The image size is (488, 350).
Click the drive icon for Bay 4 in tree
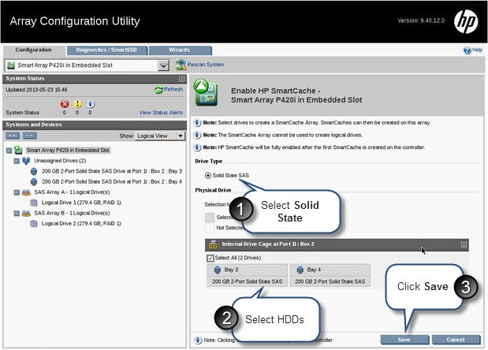tap(34, 182)
